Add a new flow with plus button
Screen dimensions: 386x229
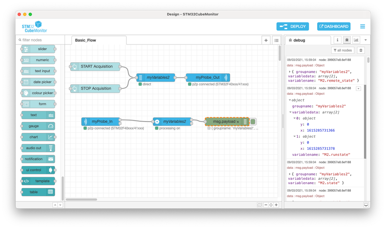266,40
